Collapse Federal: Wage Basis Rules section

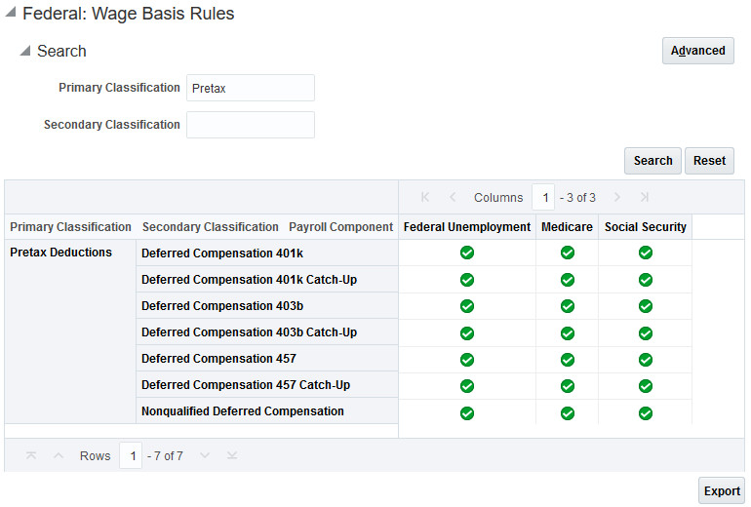(x=11, y=15)
